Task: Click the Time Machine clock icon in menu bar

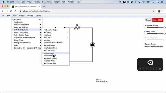Action: tap(153, 2)
